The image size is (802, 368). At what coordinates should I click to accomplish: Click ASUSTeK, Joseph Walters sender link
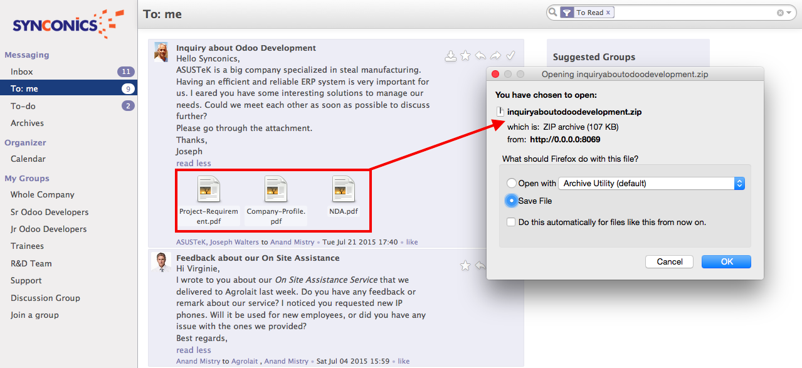pos(218,242)
